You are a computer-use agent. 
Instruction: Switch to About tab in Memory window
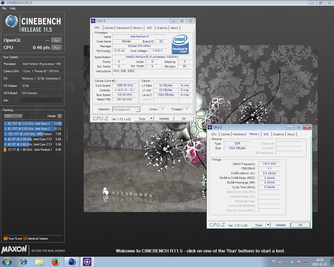291,134
